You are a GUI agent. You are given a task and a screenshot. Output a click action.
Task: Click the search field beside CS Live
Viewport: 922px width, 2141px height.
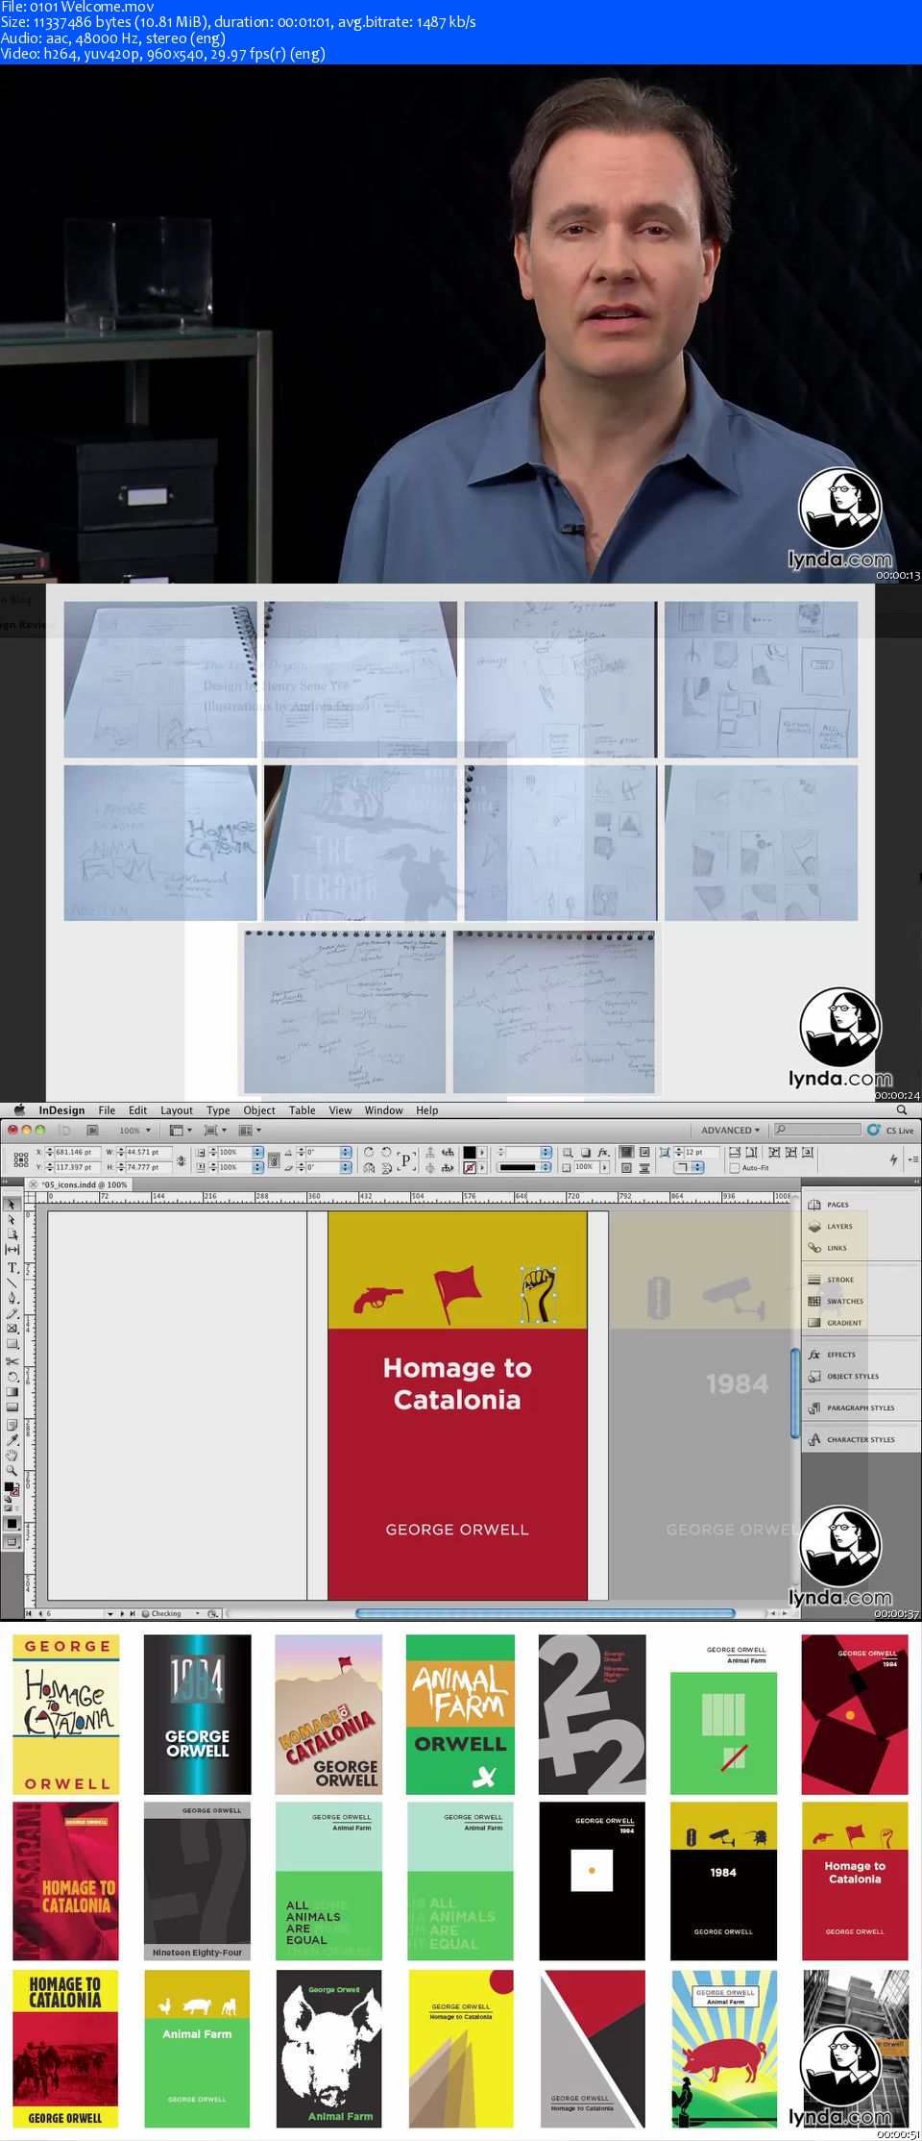817,1131
